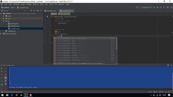Choose print(message: Byte) completion suggestion
173x97 pixels.
pos(85,43)
